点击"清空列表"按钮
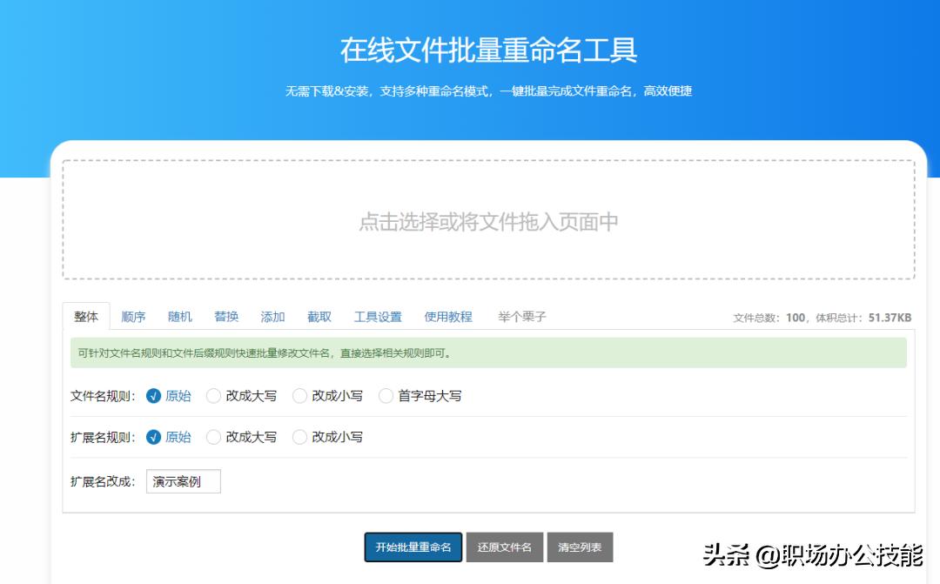This screenshot has height=584, width=940. (x=578, y=547)
